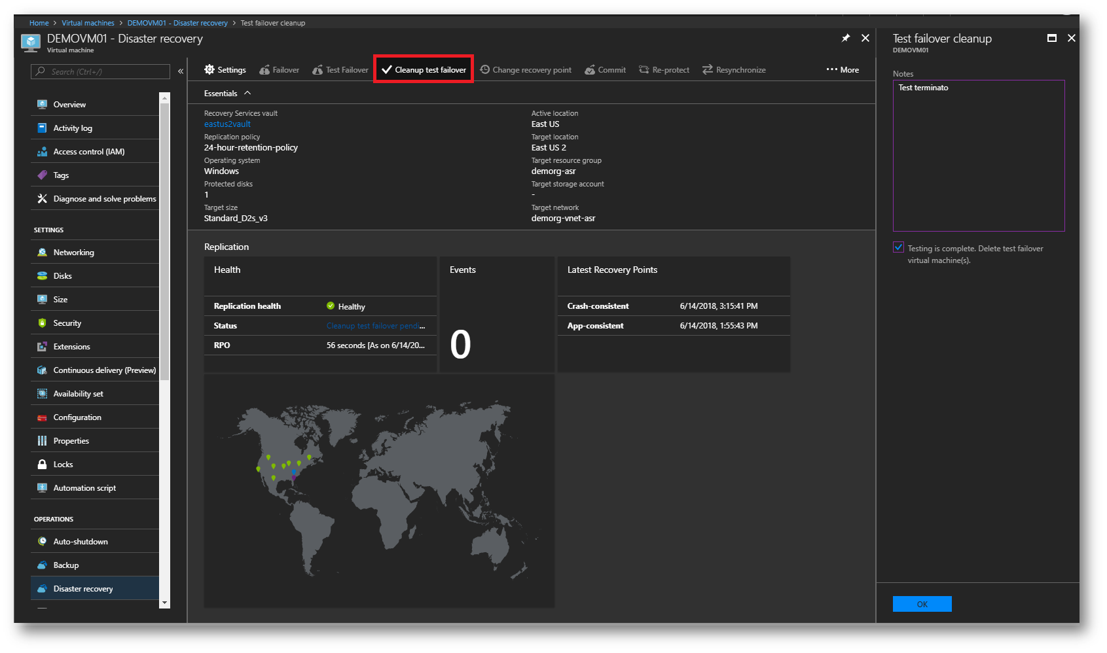
Task: Go to Home breadcrumb
Action: 39,23
